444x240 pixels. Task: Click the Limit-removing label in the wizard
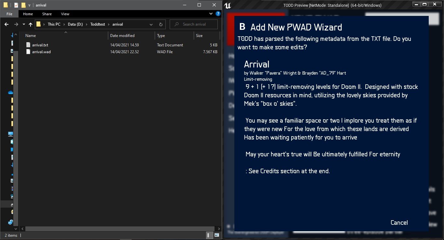tap(258, 79)
